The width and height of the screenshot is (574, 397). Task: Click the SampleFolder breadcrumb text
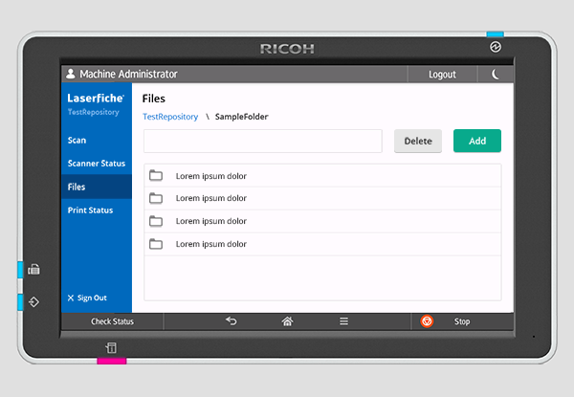pyautogui.click(x=242, y=117)
